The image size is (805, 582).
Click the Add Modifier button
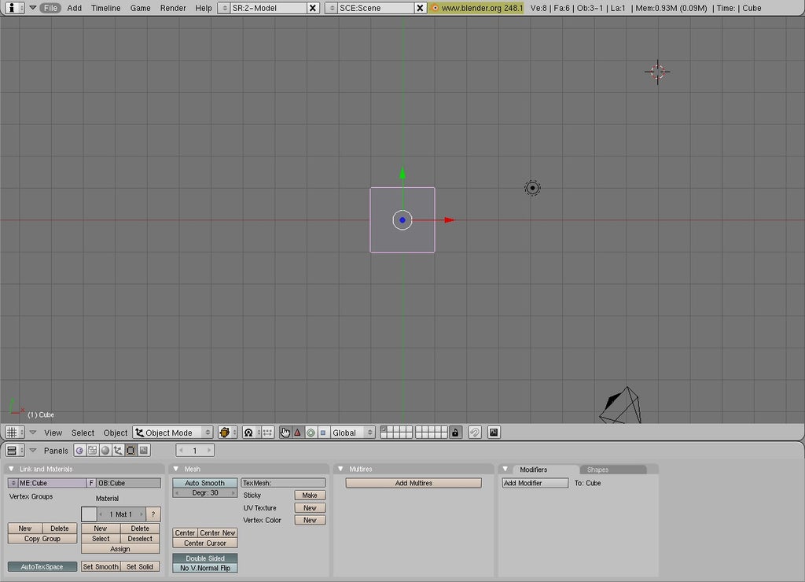tap(535, 483)
